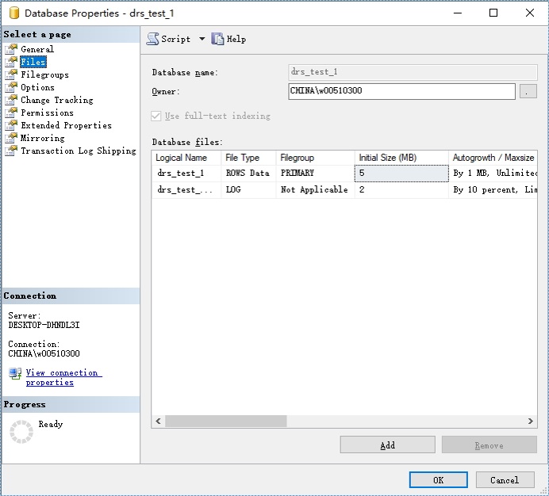Edit the initial size cell showing 5
549x496 pixels.
click(x=401, y=174)
